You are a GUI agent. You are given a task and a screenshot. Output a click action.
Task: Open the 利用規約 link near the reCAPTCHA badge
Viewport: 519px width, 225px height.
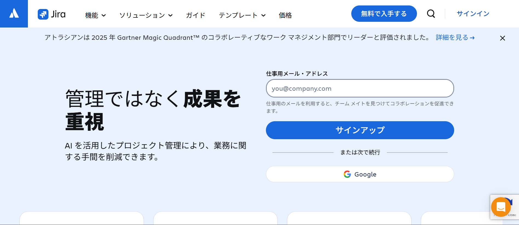[512, 215]
